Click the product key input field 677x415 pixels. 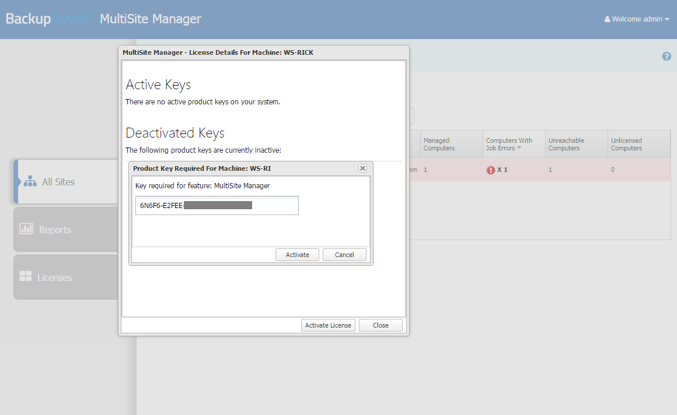point(217,205)
